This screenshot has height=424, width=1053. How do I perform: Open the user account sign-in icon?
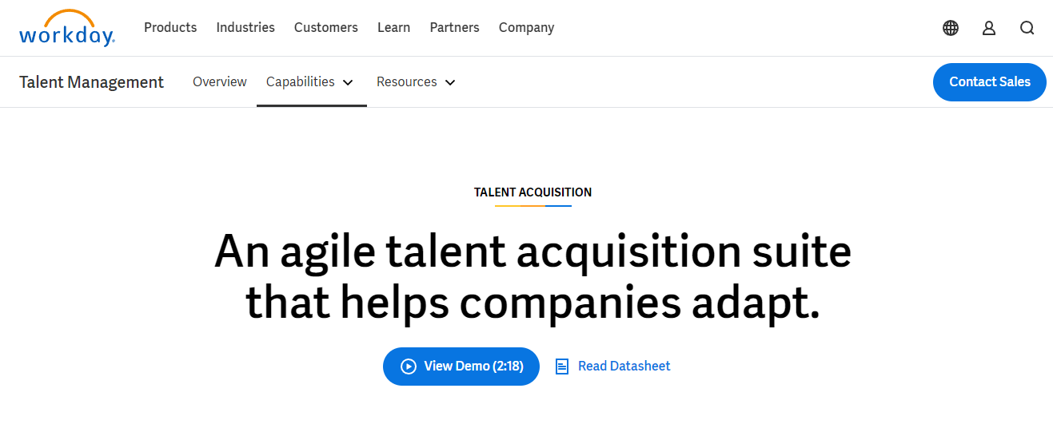989,28
